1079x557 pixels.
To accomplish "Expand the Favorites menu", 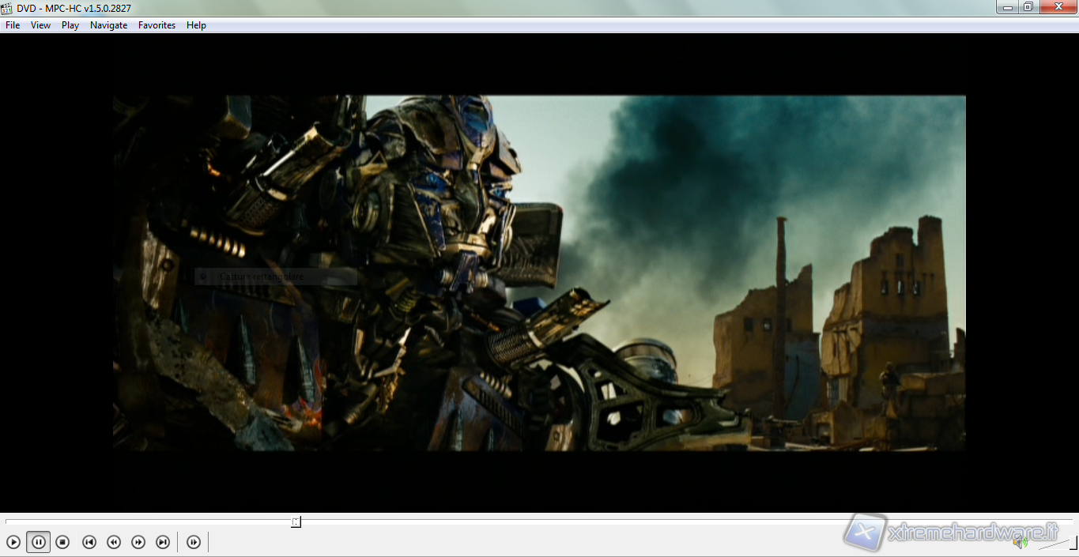I will tap(157, 25).
